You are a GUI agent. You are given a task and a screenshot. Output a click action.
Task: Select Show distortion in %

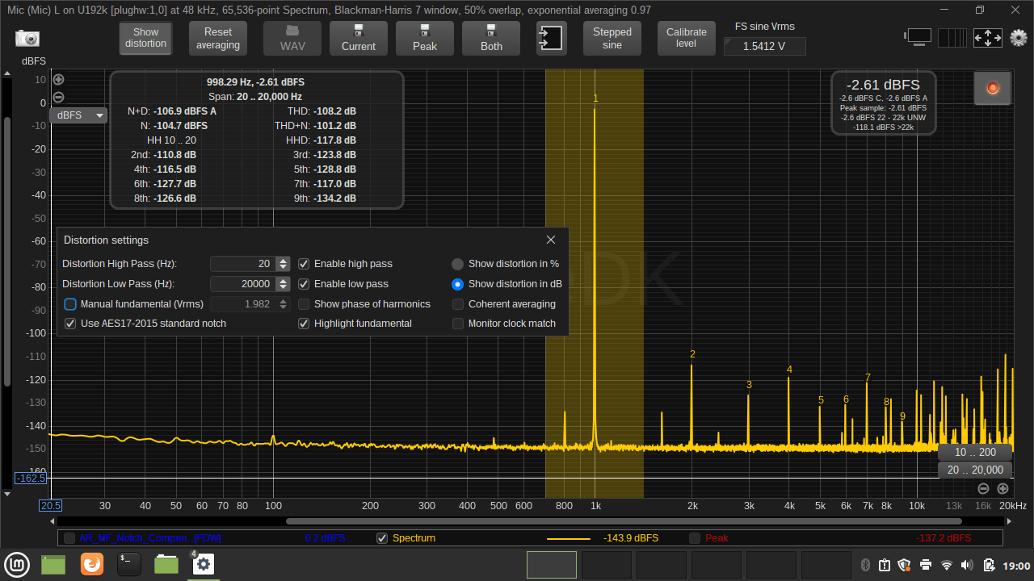click(457, 264)
